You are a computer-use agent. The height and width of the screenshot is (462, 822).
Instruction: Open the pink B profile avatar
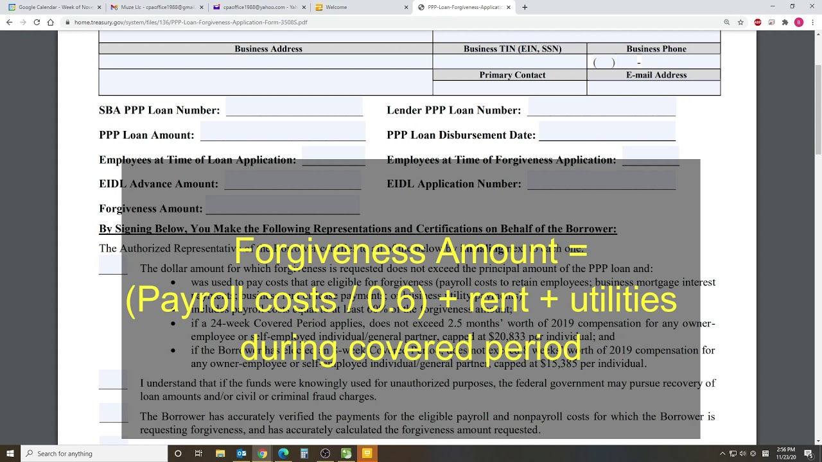pos(799,22)
